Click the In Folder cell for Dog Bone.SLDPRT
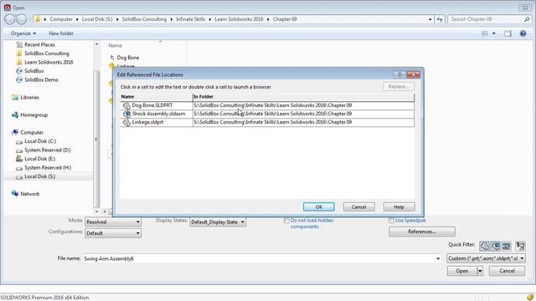This screenshot has width=536, height=301. (x=303, y=105)
